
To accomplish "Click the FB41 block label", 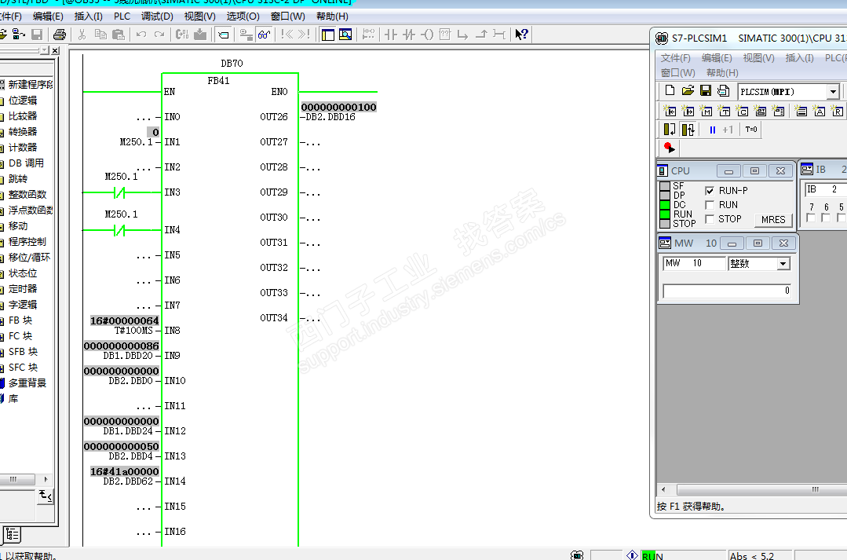I will tap(218, 81).
